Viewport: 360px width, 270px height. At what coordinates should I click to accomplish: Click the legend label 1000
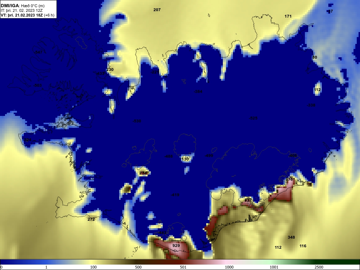229,267
